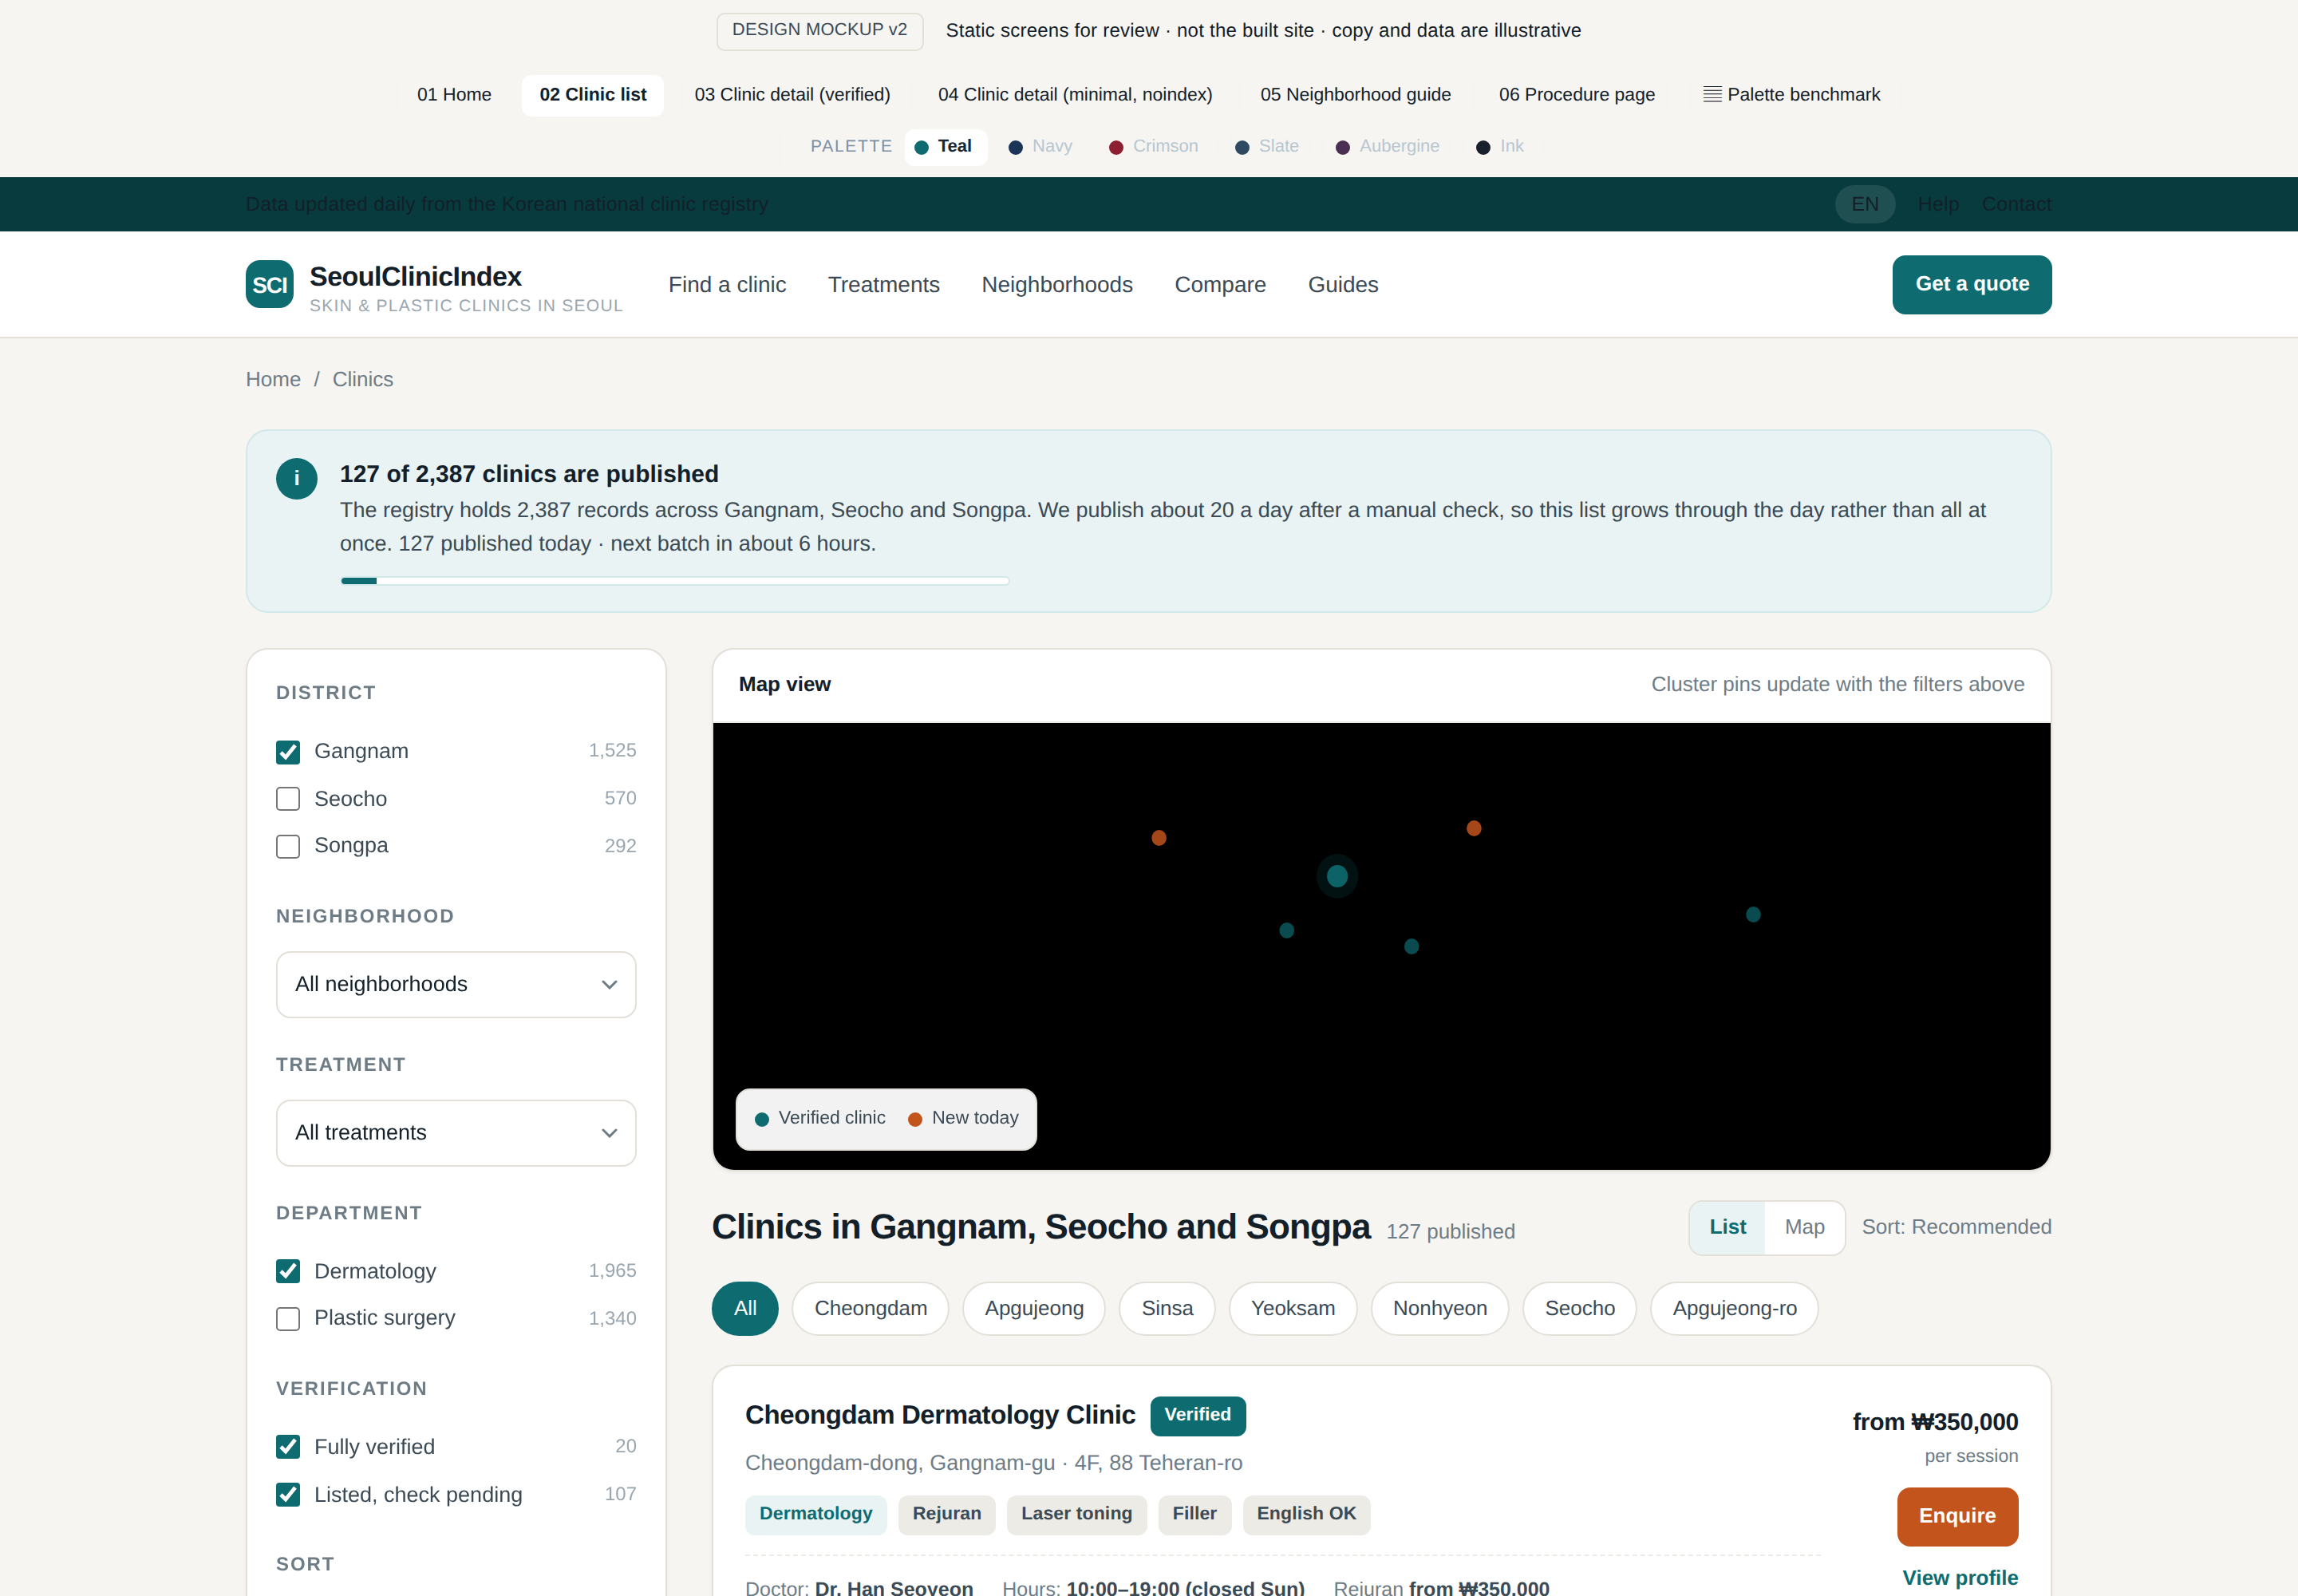Select the Teal palette swatch
Image resolution: width=2298 pixels, height=1596 pixels.
(x=945, y=147)
